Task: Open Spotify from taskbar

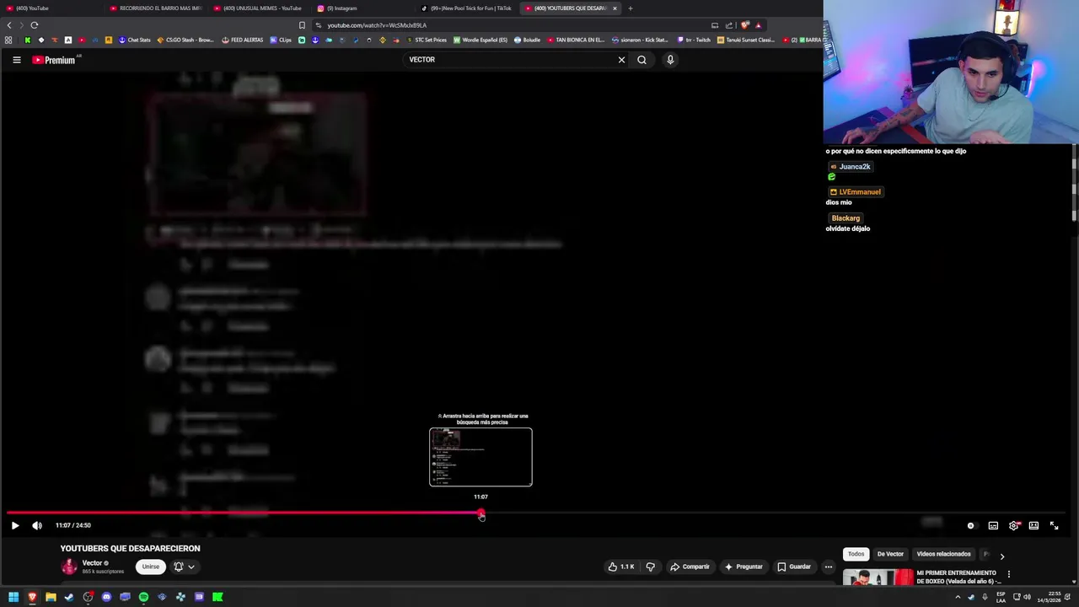Action: 143,597
